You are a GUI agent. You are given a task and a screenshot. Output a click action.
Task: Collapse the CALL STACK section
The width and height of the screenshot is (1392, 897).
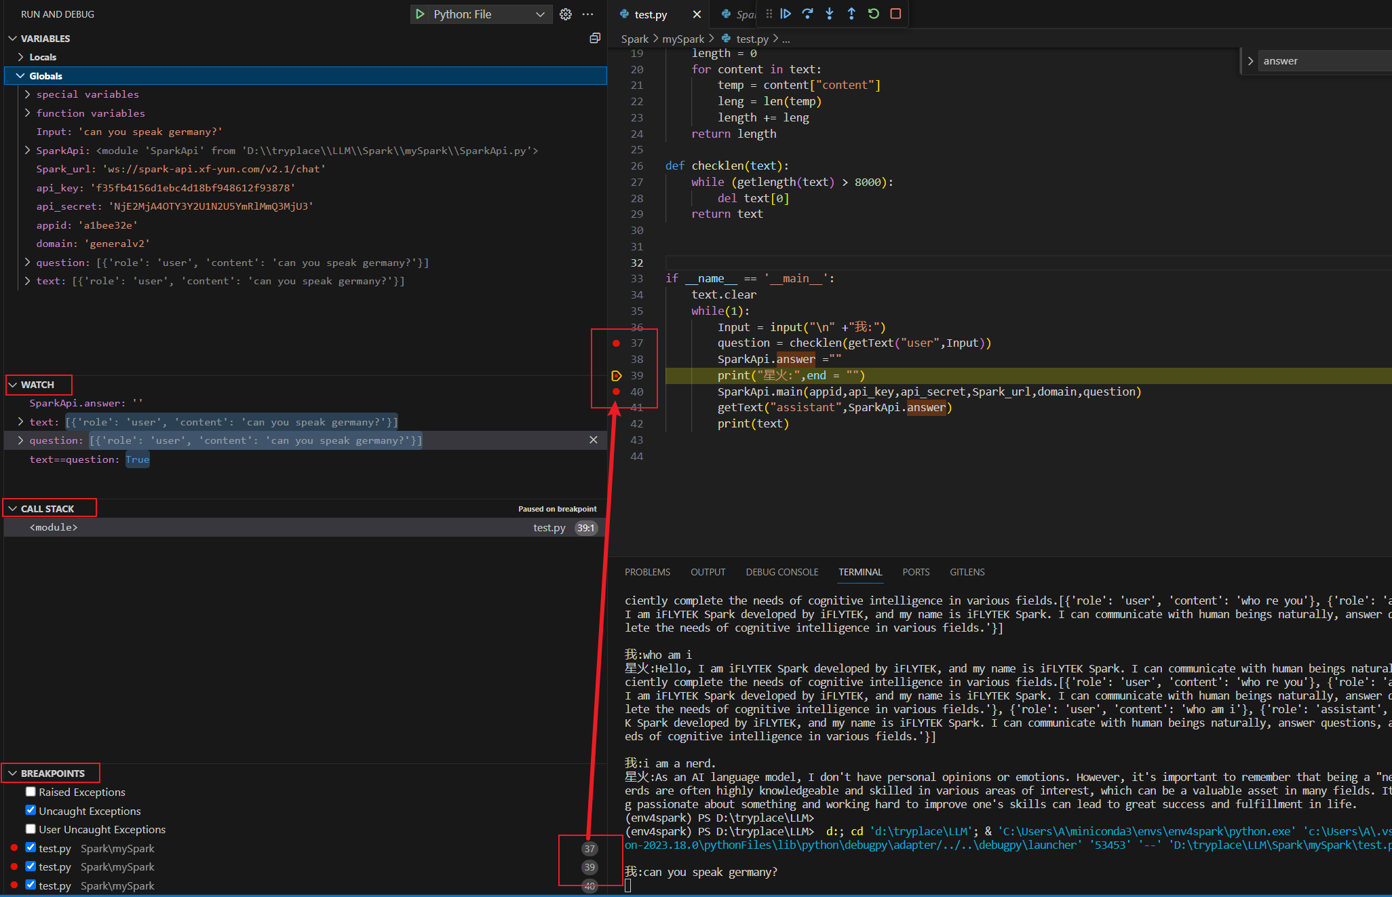(12, 508)
